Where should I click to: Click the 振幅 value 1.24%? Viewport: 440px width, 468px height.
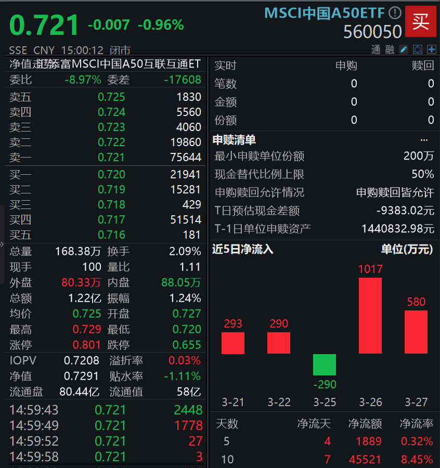pos(185,298)
